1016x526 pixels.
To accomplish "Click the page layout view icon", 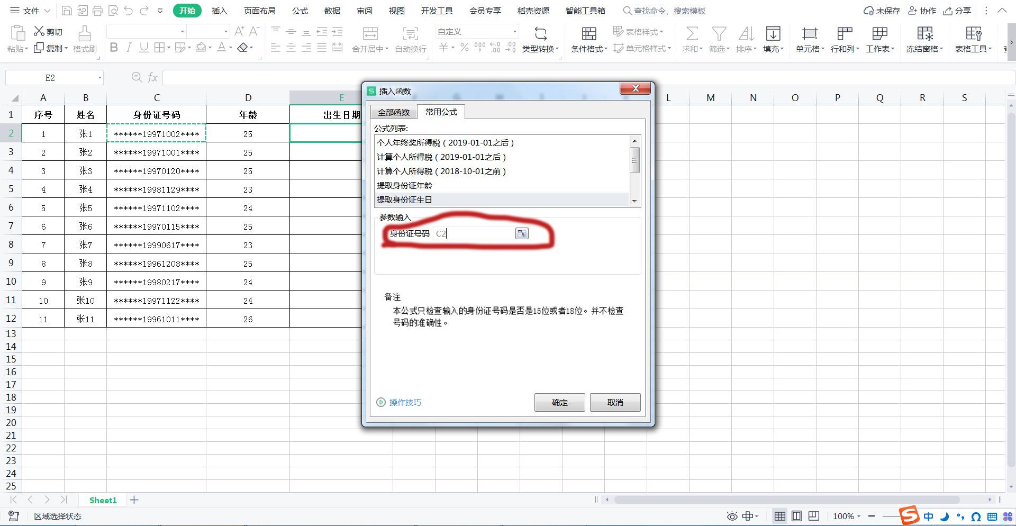I will [x=796, y=516].
